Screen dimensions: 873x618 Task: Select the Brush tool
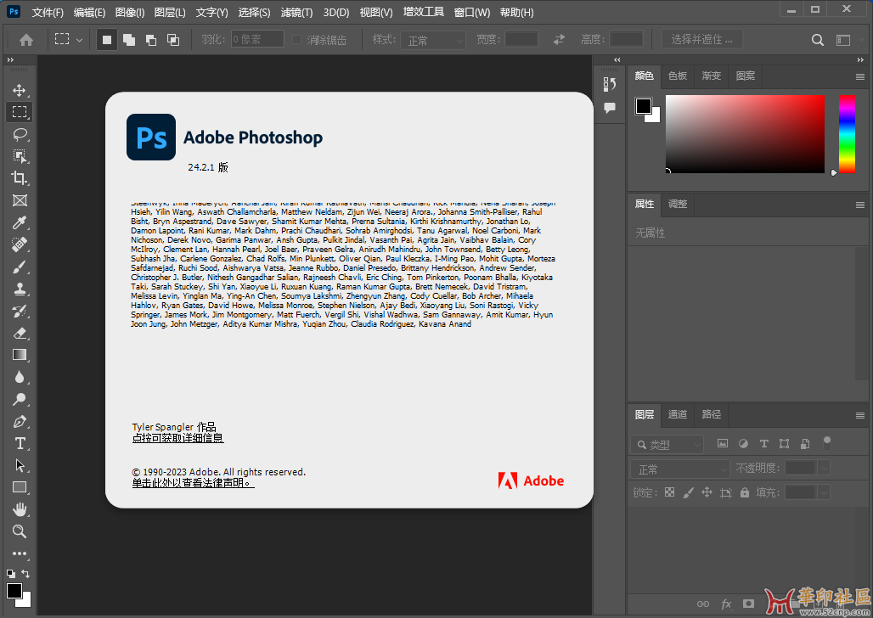coord(20,267)
